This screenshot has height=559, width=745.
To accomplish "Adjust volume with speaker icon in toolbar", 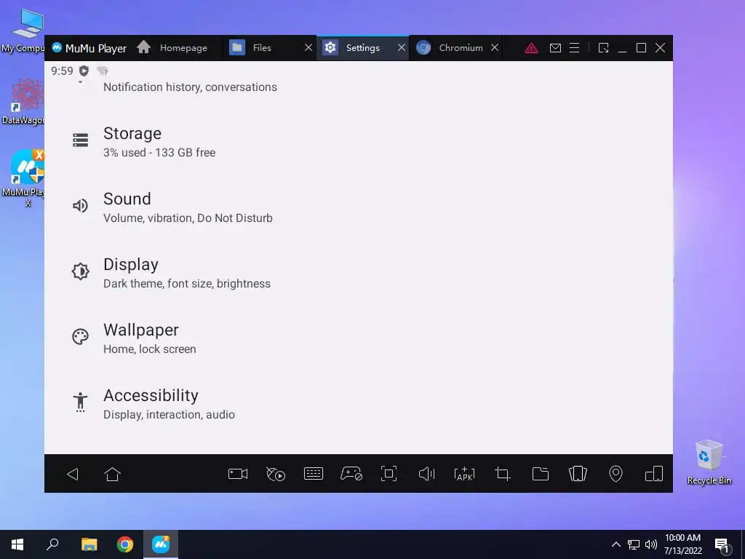I will click(426, 474).
